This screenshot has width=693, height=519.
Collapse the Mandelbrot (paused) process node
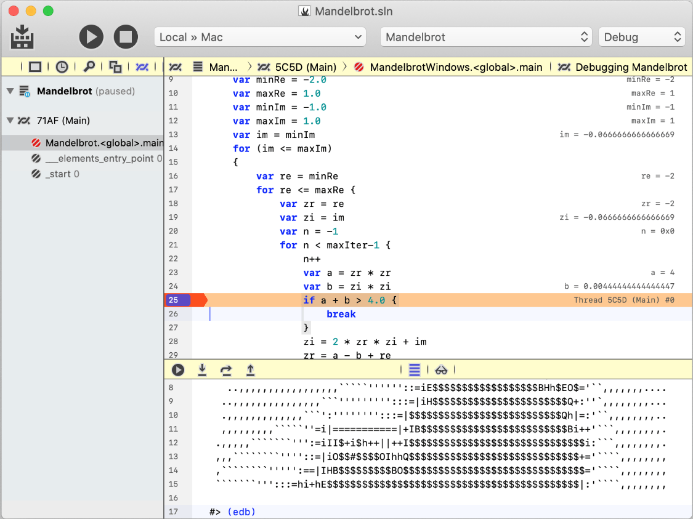point(10,92)
